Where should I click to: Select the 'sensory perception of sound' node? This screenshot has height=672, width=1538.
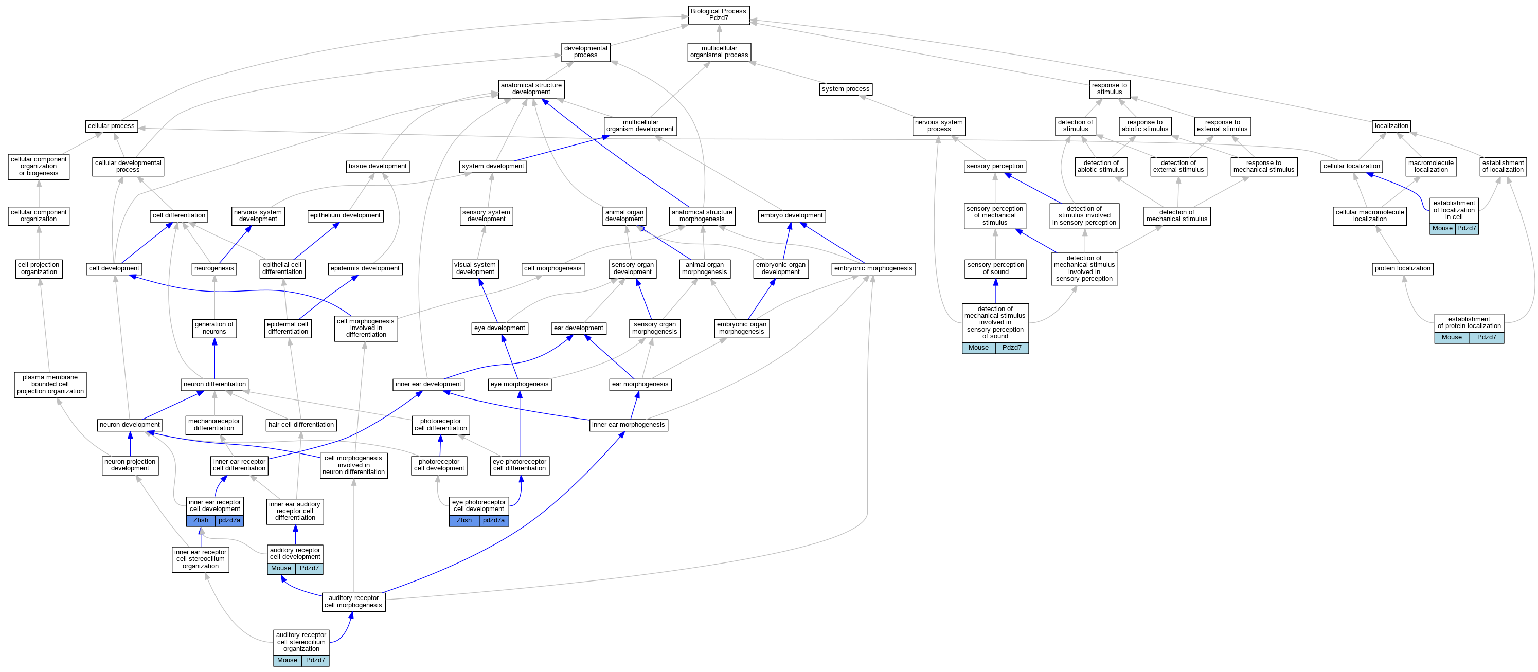[995, 268]
